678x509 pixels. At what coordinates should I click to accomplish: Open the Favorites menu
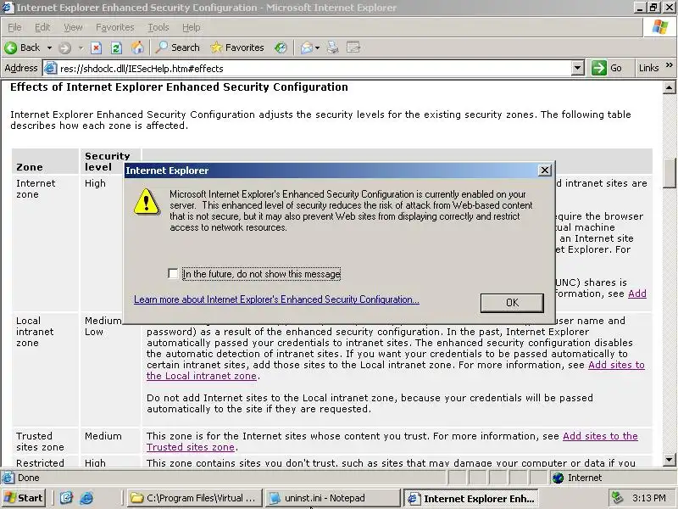(115, 27)
